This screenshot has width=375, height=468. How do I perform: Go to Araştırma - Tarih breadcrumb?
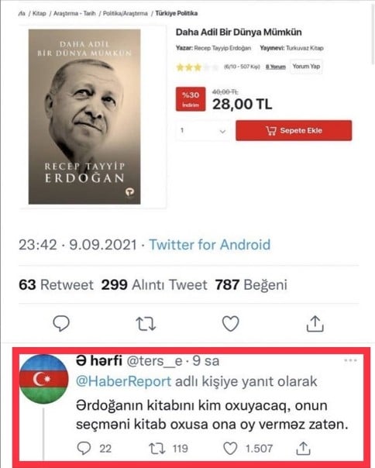[x=74, y=13]
